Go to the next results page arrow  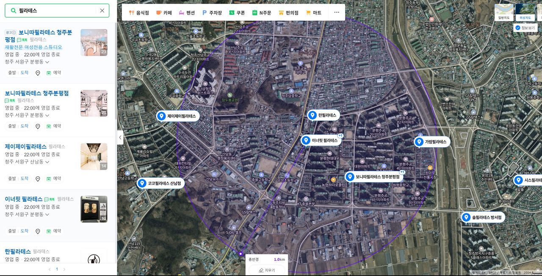click(x=64, y=269)
